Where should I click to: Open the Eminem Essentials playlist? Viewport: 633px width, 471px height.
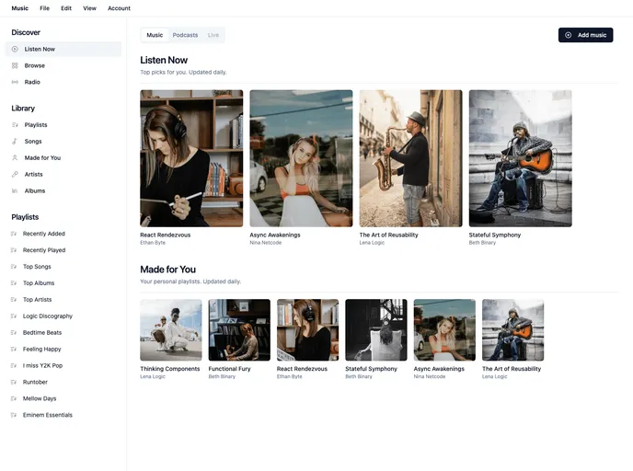click(x=47, y=415)
